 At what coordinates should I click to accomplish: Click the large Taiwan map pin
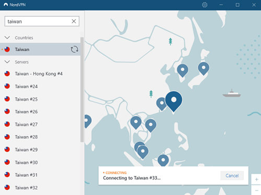(174, 101)
